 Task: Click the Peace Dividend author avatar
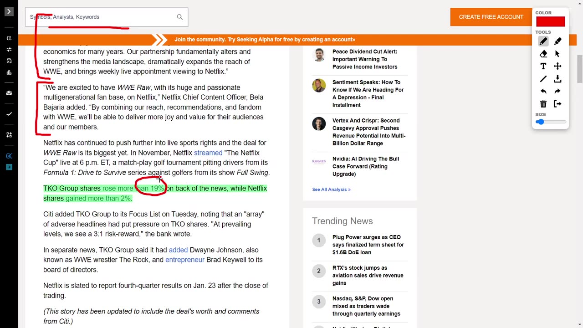pos(319,55)
